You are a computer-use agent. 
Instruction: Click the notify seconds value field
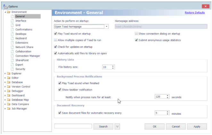click(x=160, y=97)
